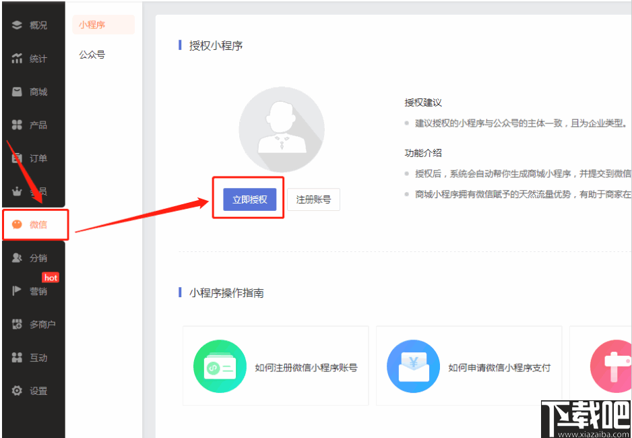Click the 商城小程序拥有微信赋予 text line
The width and height of the screenshot is (632, 438).
[x=523, y=194]
